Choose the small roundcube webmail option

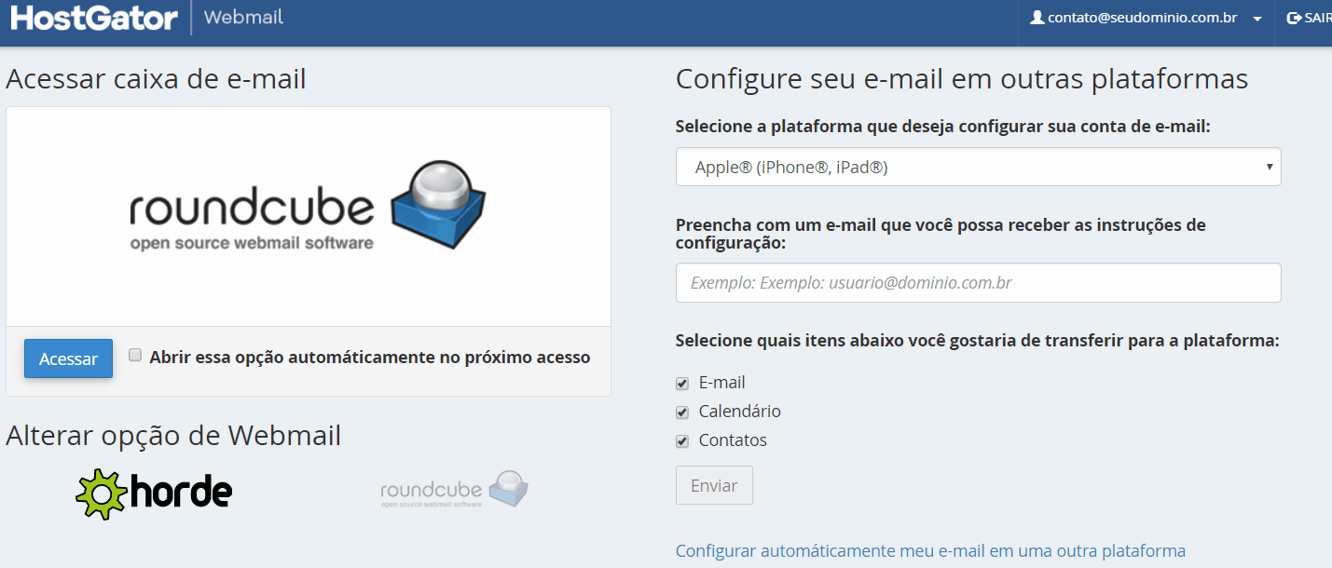(455, 489)
